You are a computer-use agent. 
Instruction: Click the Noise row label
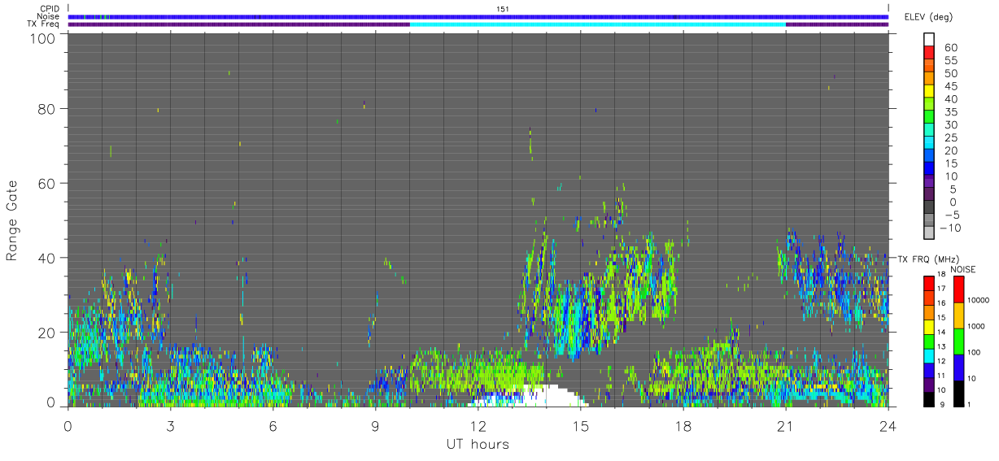pyautogui.click(x=49, y=16)
